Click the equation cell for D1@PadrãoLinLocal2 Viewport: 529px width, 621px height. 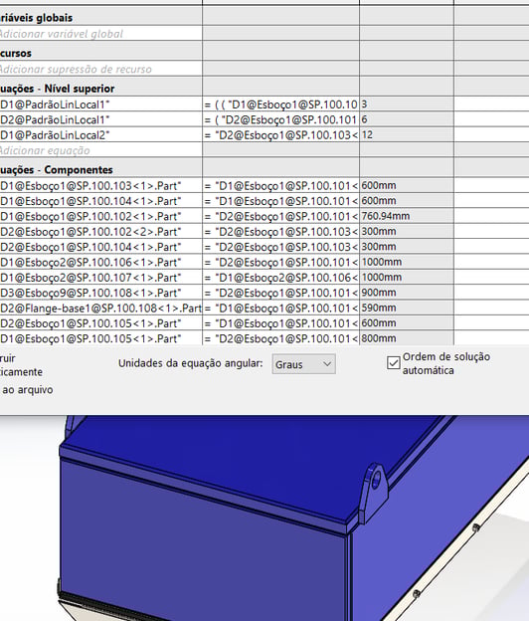pyautogui.click(x=281, y=135)
